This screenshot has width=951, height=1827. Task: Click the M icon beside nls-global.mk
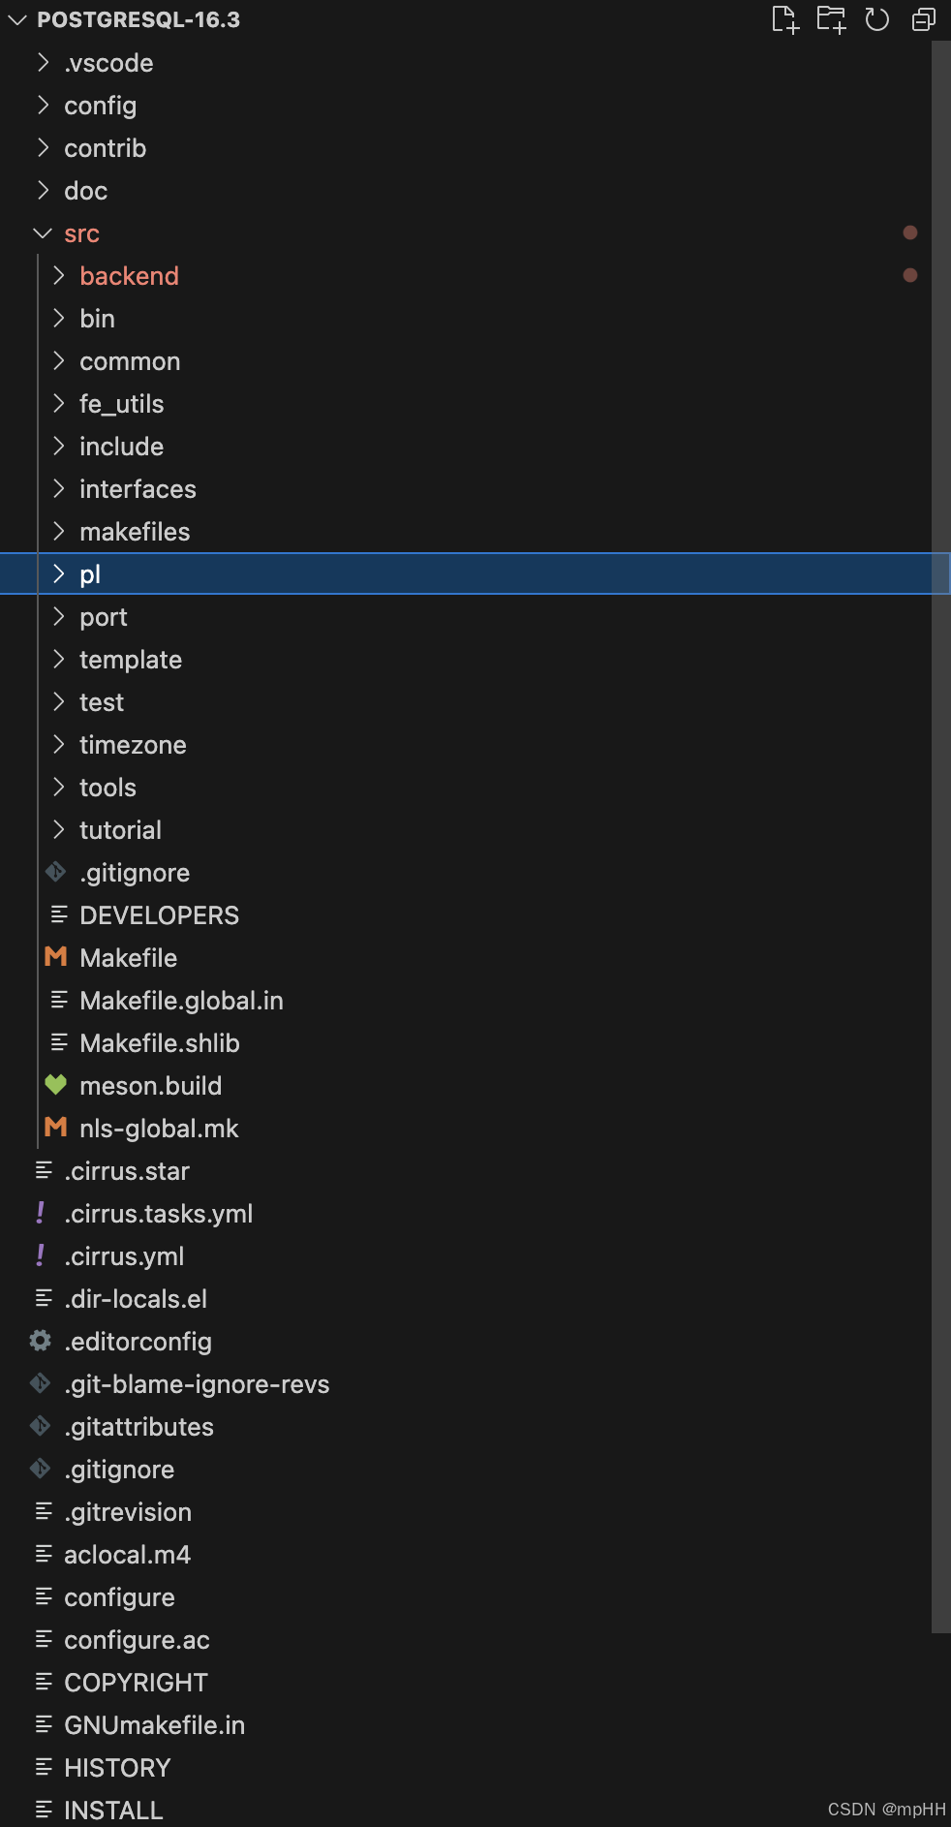pos(55,1128)
